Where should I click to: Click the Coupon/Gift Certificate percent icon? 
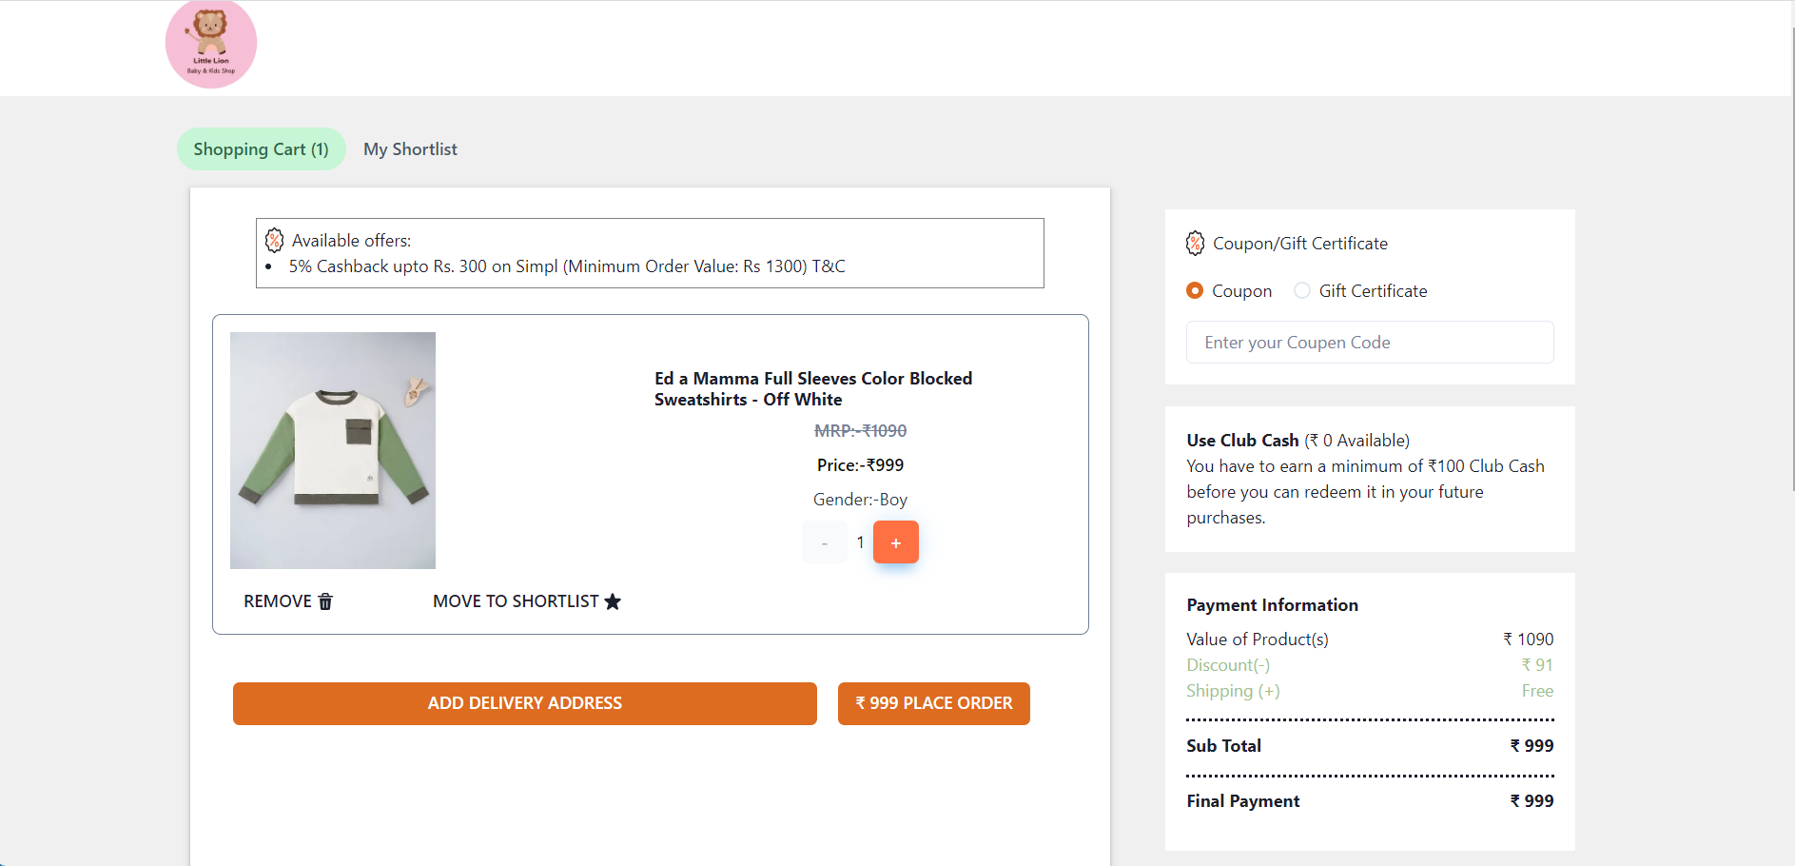[1195, 244]
